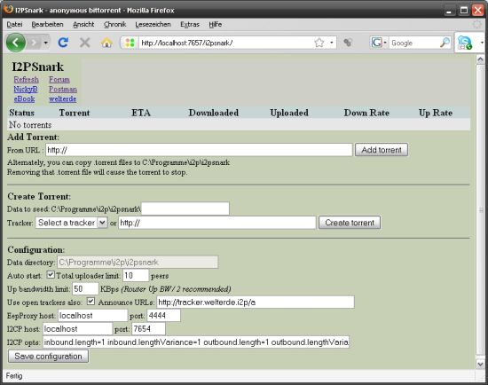The height and width of the screenshot is (385, 488).
Task: Click the scrollbar up arrow
Action: coord(480,59)
